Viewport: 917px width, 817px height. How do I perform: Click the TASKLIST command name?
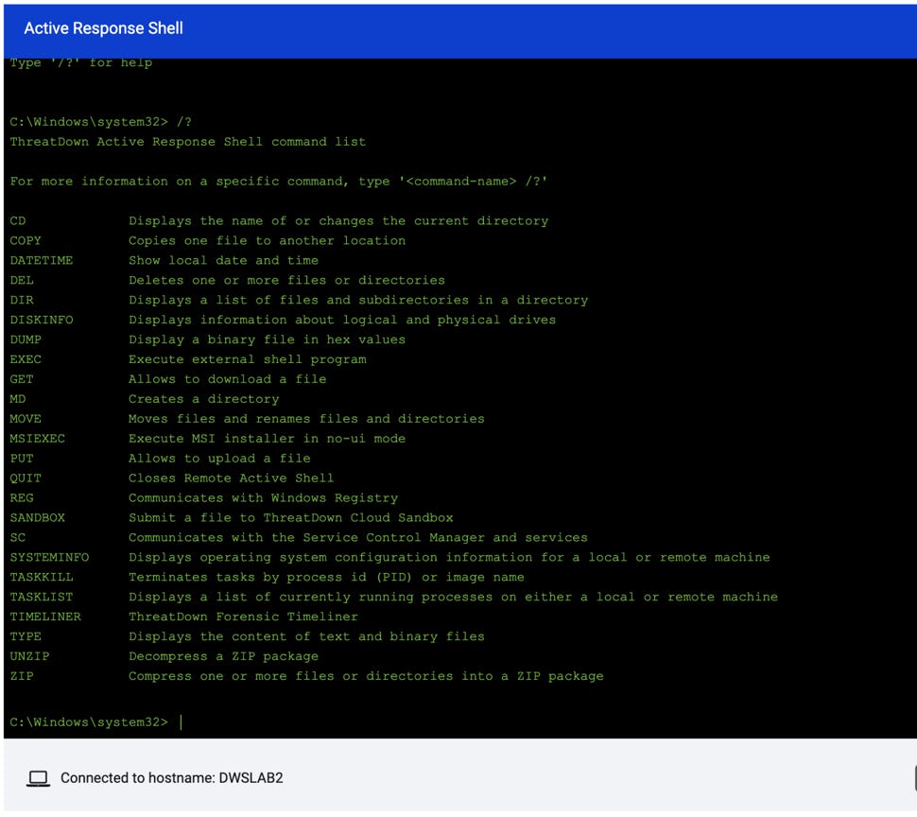click(x=41, y=598)
